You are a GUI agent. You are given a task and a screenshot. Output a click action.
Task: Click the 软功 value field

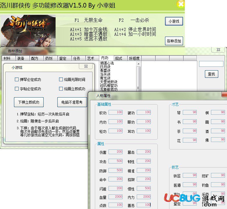coord(116,112)
